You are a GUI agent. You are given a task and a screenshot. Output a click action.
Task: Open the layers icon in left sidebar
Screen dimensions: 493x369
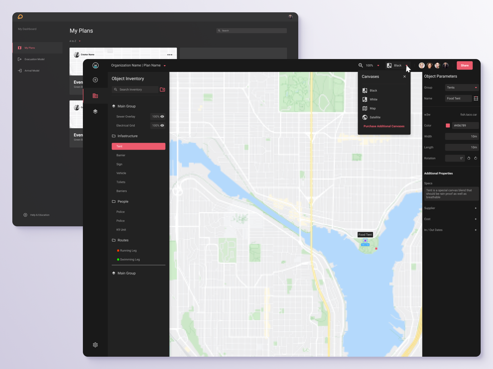[x=95, y=112]
